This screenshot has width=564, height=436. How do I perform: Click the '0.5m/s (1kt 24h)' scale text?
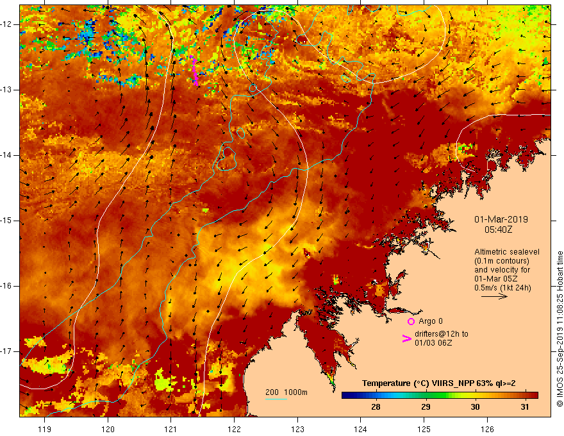pos(502,288)
